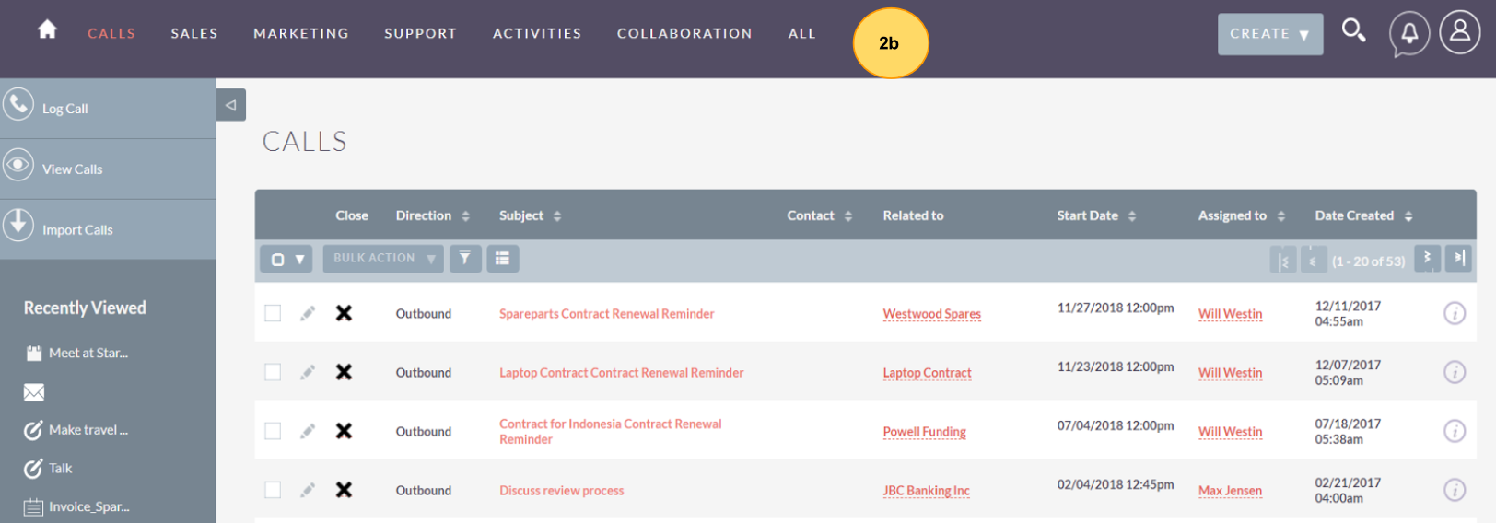Click the Home icon in navigation bar
Image resolution: width=1496 pixels, height=523 pixels.
point(47,29)
